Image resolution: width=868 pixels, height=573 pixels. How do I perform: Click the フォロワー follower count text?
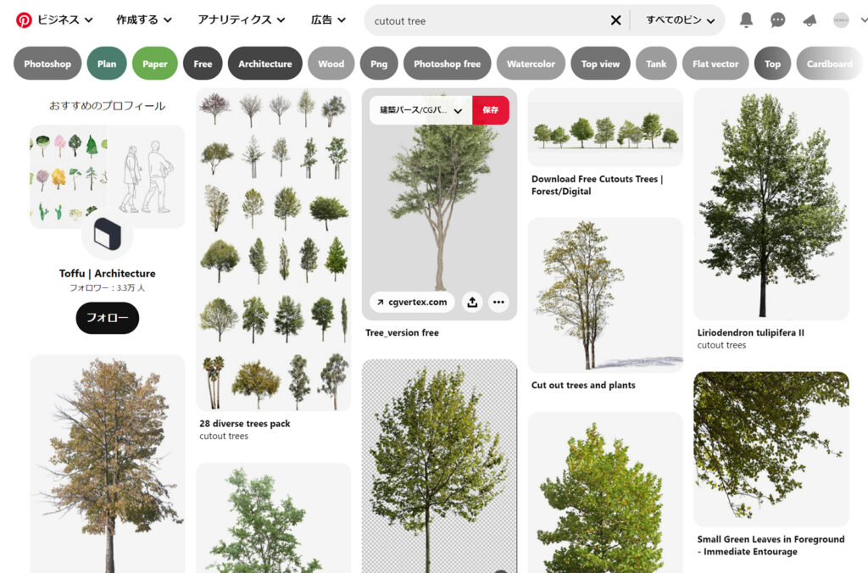click(108, 288)
